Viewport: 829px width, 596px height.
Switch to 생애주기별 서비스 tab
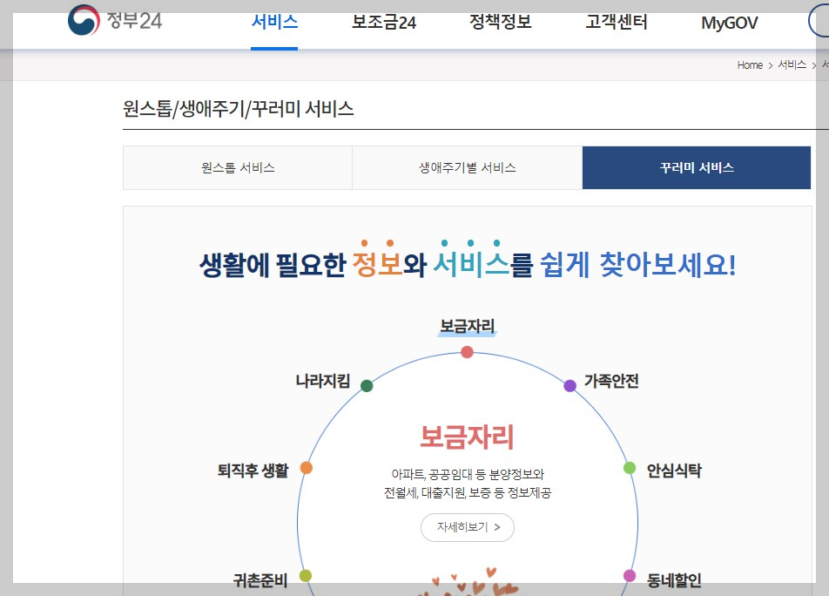[468, 167]
